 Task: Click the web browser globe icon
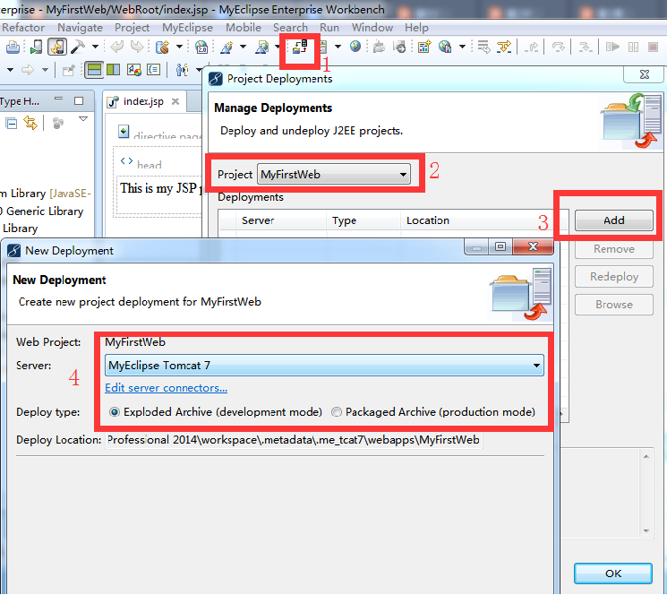pos(355,47)
